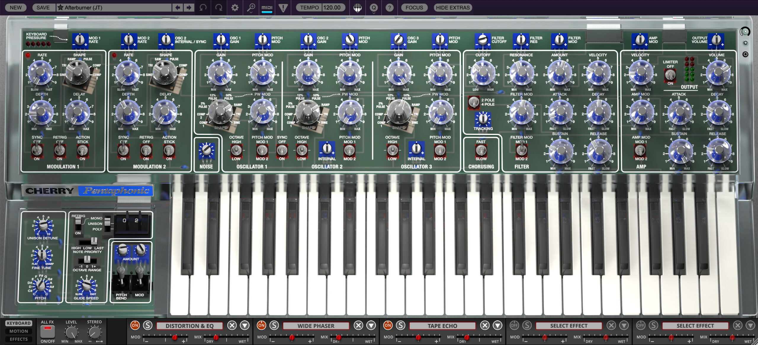Image resolution: width=758 pixels, height=345 pixels.
Task: Flip the Chorusing Fast/Slow switch
Action: pyautogui.click(x=481, y=150)
